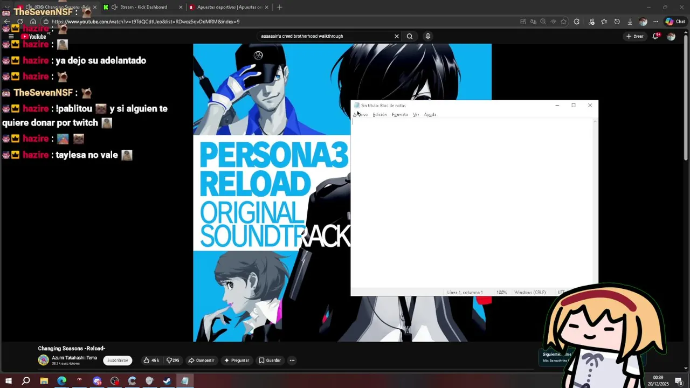This screenshot has height=388, width=690.
Task: Go to YouTube home via logo
Action: coord(34,36)
